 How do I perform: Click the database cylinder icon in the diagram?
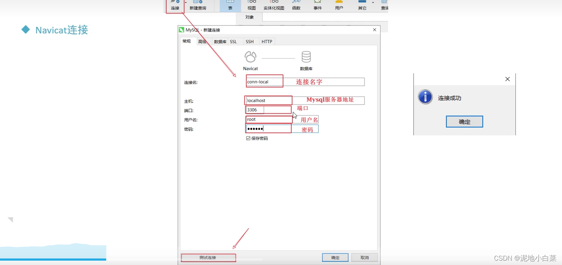306,57
